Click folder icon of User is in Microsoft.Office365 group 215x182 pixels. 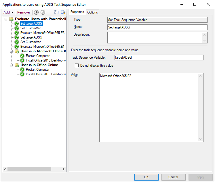[x=17, y=51]
